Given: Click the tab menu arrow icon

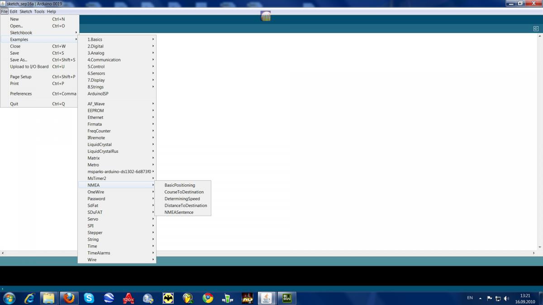Looking at the screenshot, I should pos(536,28).
